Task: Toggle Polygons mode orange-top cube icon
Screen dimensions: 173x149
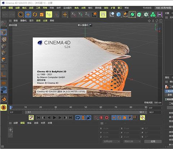Action: coord(4,60)
